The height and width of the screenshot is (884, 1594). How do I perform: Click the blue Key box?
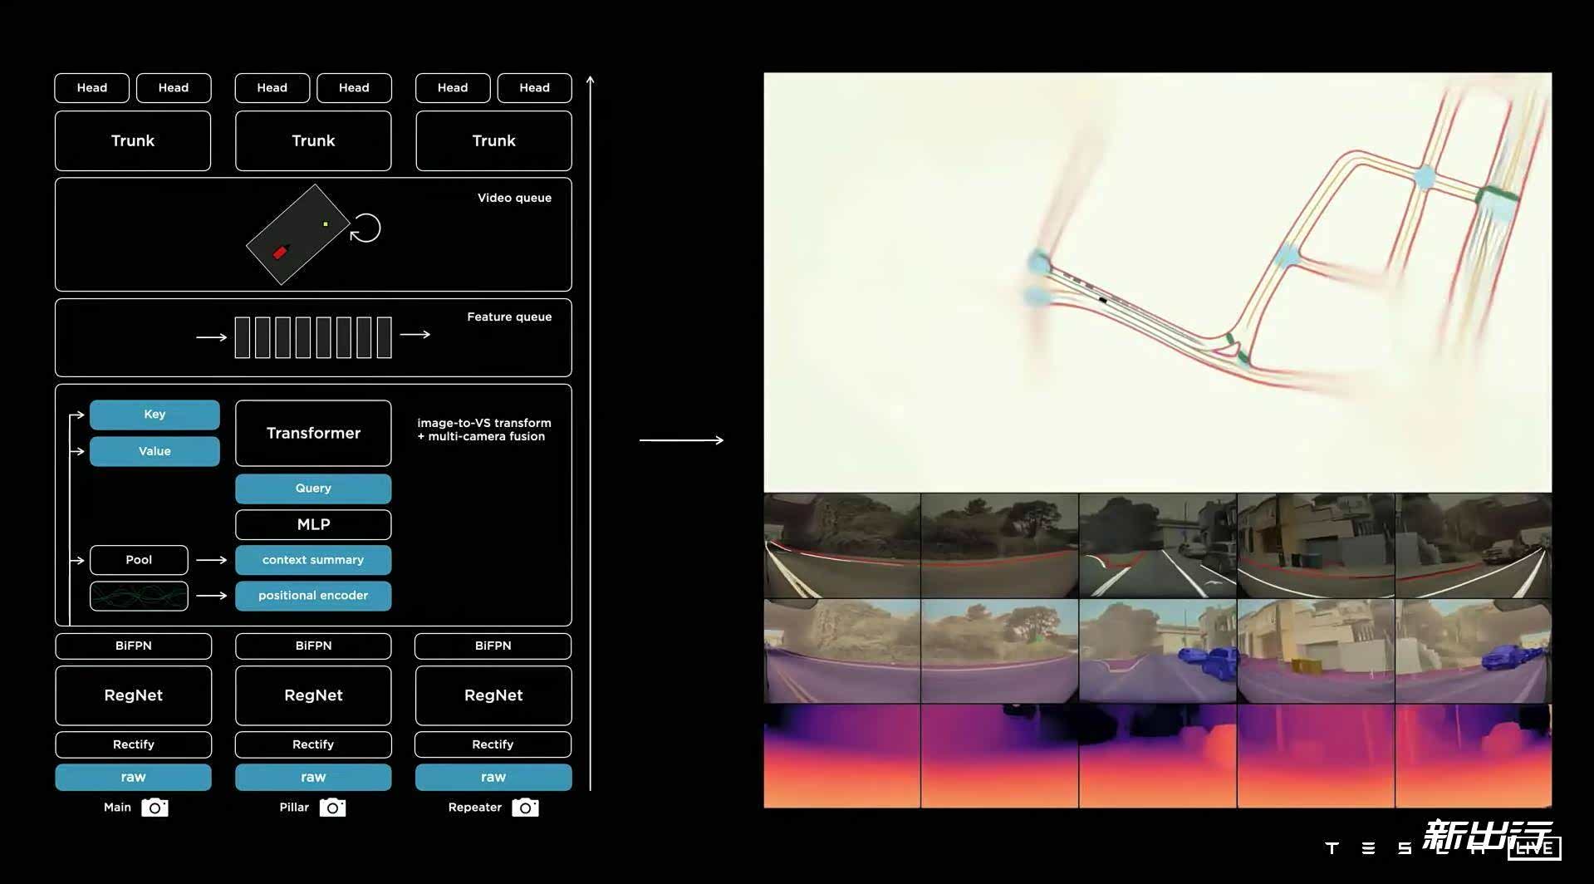154,415
